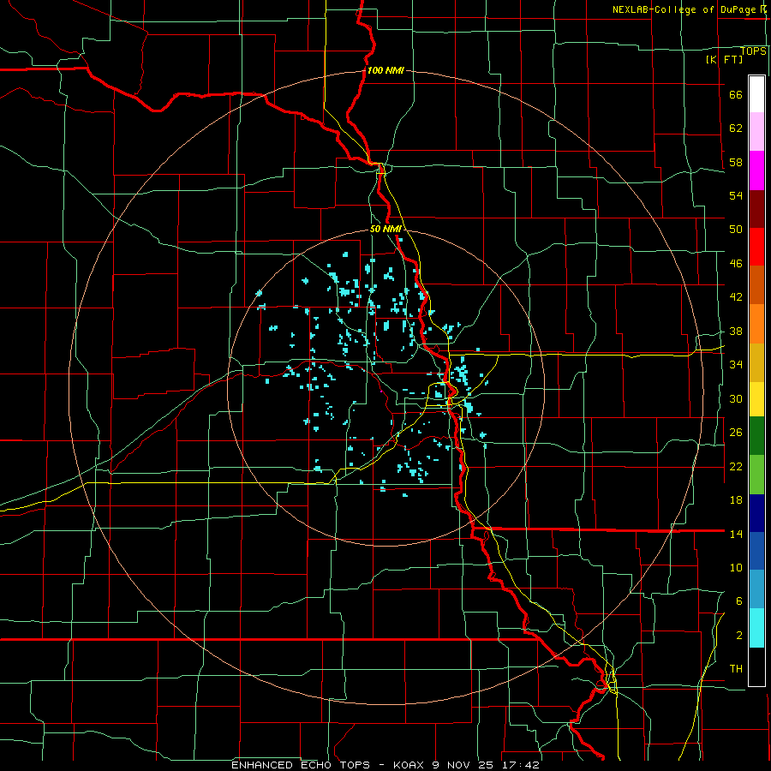Image resolution: width=771 pixels, height=771 pixels.
Task: Pick the light blue legend swatch
Action: tap(756, 589)
